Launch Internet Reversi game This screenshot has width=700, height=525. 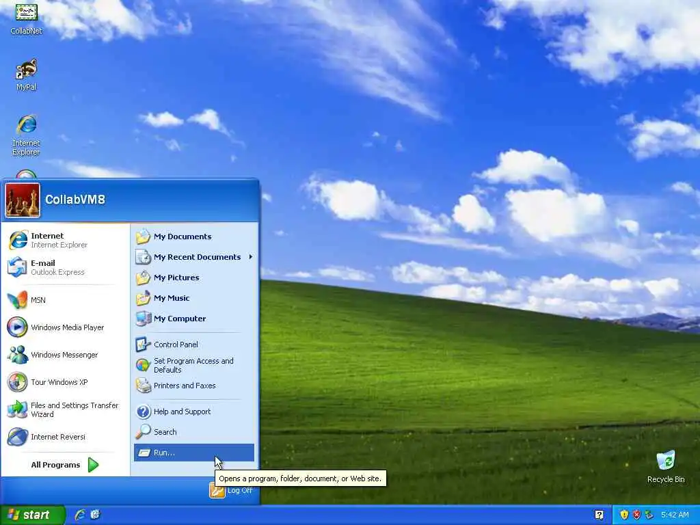pyautogui.click(x=65, y=437)
